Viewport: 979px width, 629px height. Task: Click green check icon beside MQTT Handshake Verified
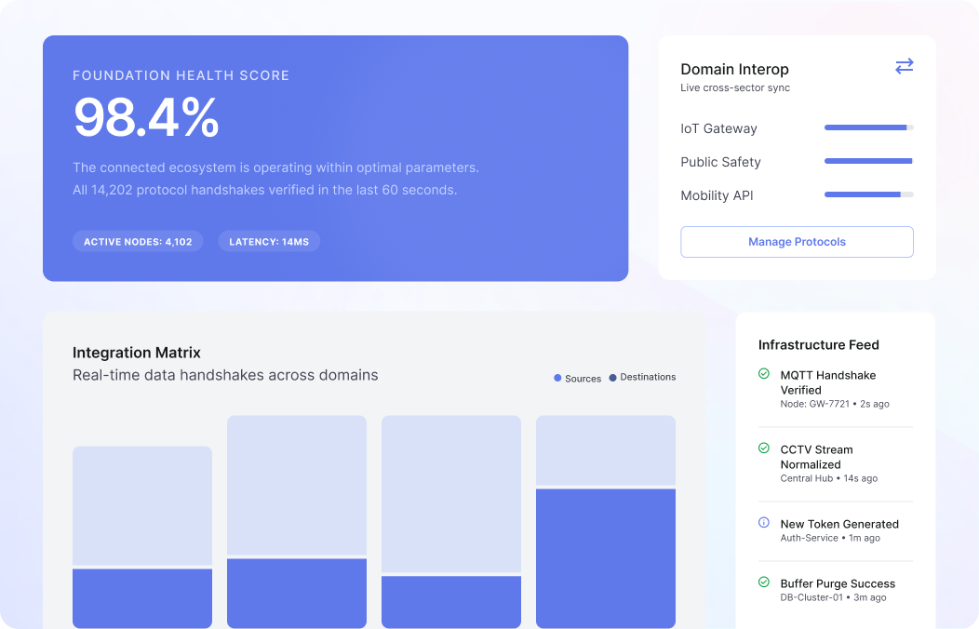(764, 374)
